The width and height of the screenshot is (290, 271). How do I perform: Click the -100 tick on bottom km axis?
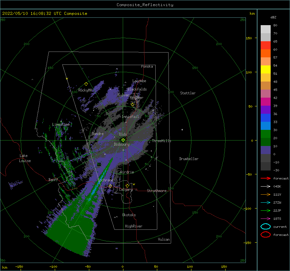(x=53, y=266)
